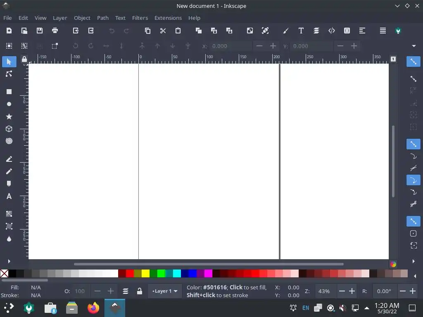Click the Export icon
This screenshot has height=317, width=423.
pyautogui.click(x=91, y=31)
